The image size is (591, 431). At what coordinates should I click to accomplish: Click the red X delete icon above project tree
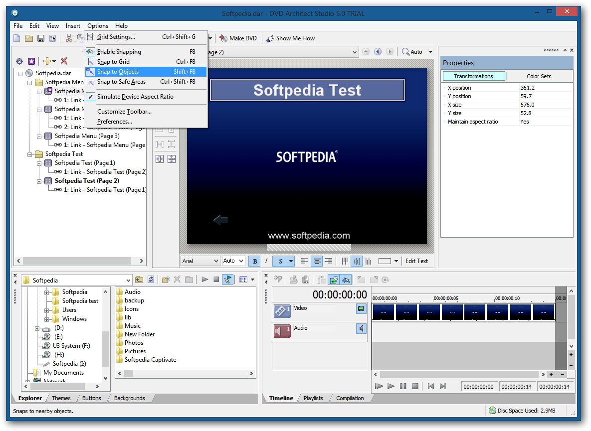coord(64,61)
